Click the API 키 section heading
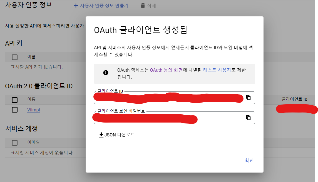 click(14, 43)
